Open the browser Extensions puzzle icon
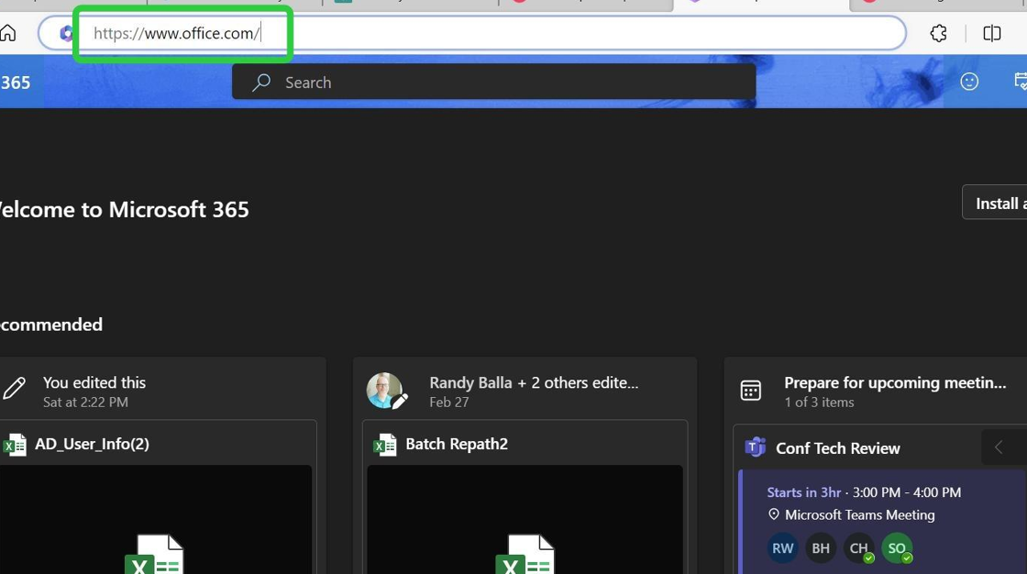The height and width of the screenshot is (574, 1027). (x=938, y=34)
